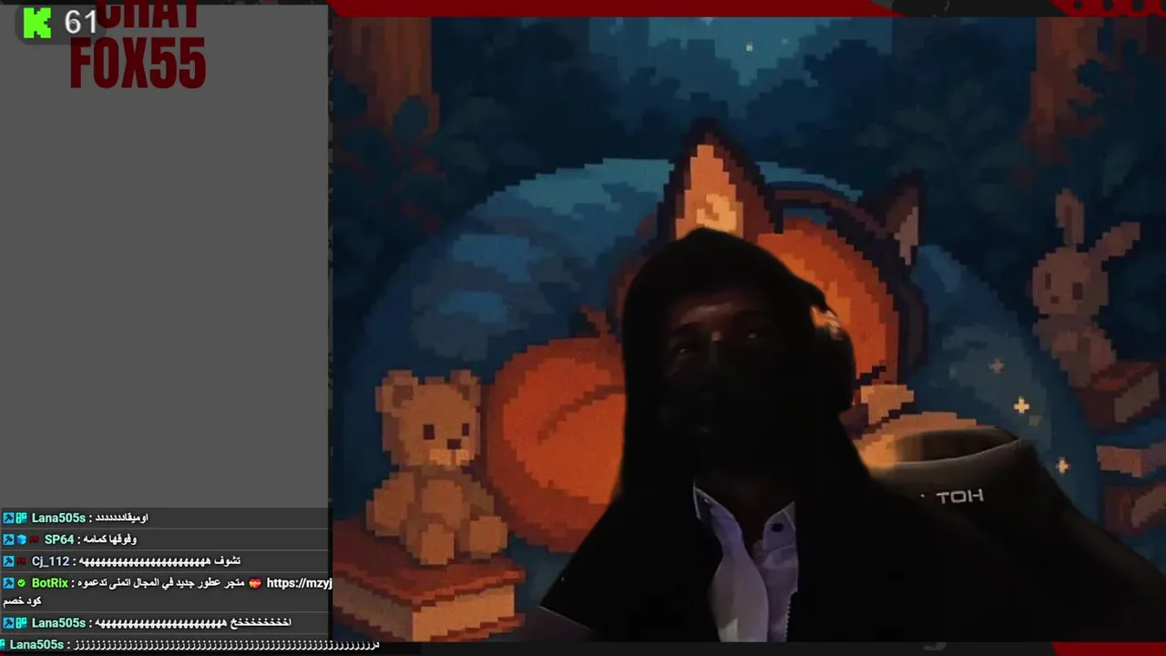Click moderator badge beside Lana505s اوميقاددددد message
This screenshot has height=656, width=1166.
tap(8, 518)
